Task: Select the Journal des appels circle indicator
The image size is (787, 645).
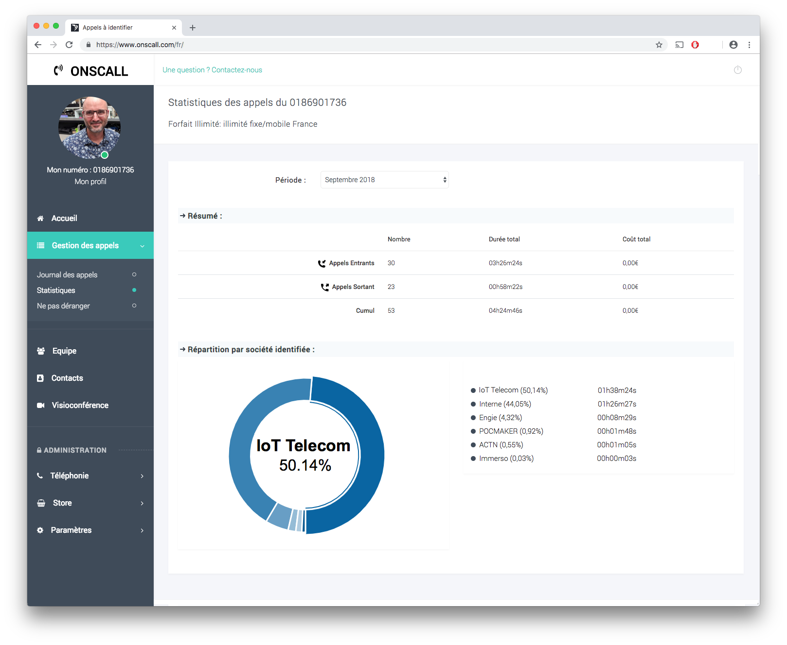Action: (134, 275)
